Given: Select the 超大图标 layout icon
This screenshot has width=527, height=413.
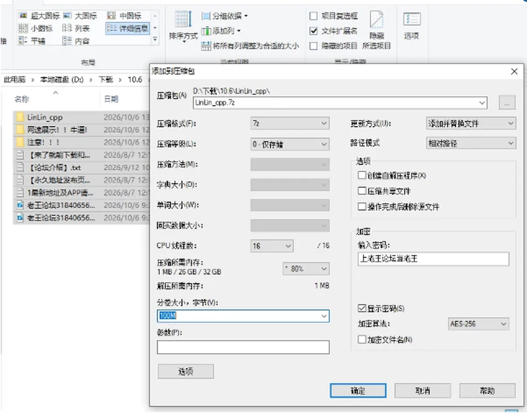Looking at the screenshot, I should [x=23, y=15].
